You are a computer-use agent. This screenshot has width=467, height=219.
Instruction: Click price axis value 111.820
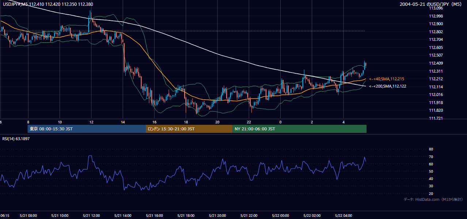[x=436, y=110]
